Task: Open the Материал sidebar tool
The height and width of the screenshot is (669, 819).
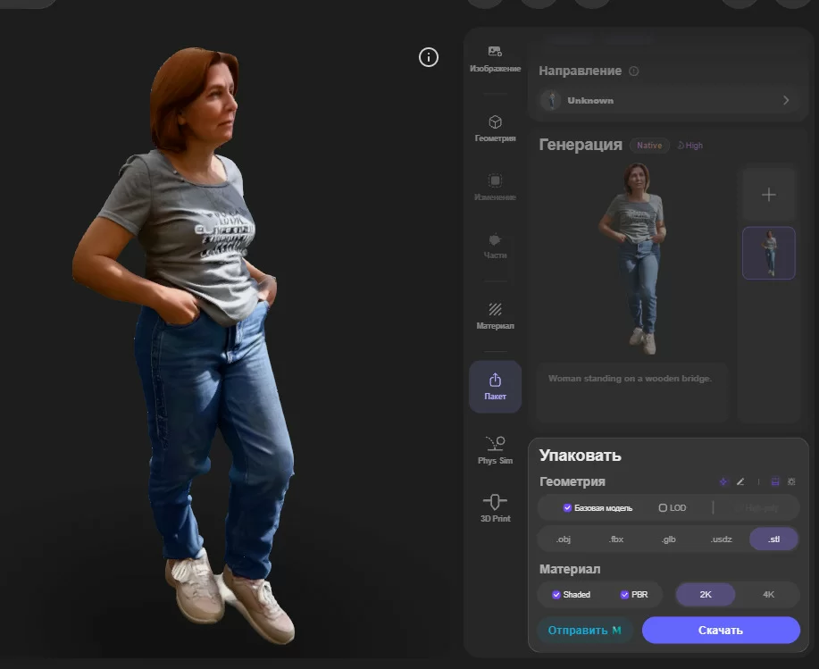Action: (x=495, y=316)
